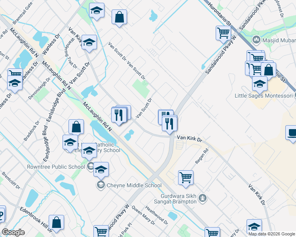
Task: Click the Masjid Mubarak label text
Action: pyautogui.click(x=279, y=40)
